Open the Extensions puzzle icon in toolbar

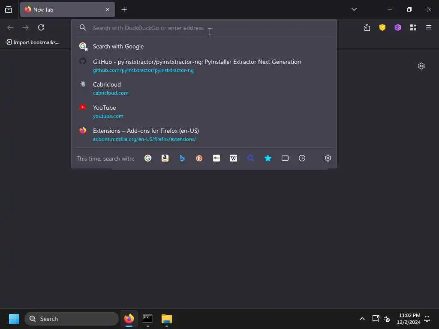click(367, 27)
